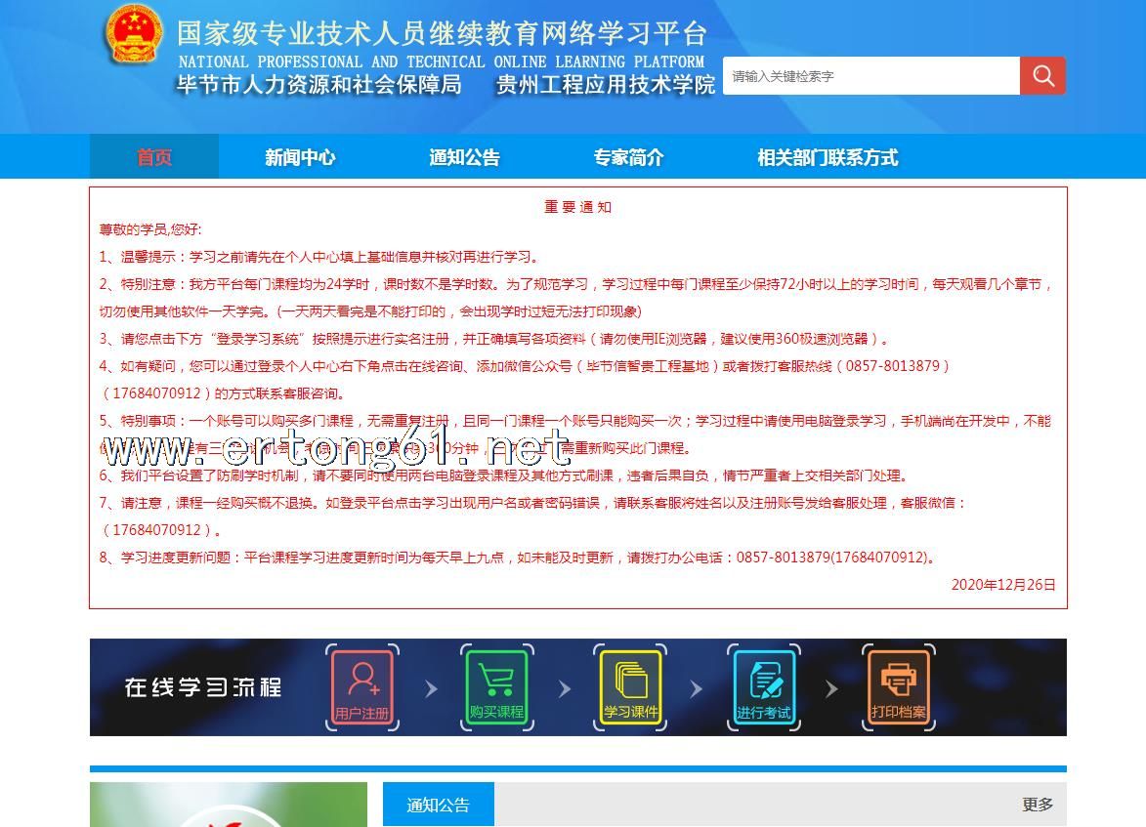Go to the 首页 navigation tab
This screenshot has width=1146, height=827.
154,157
